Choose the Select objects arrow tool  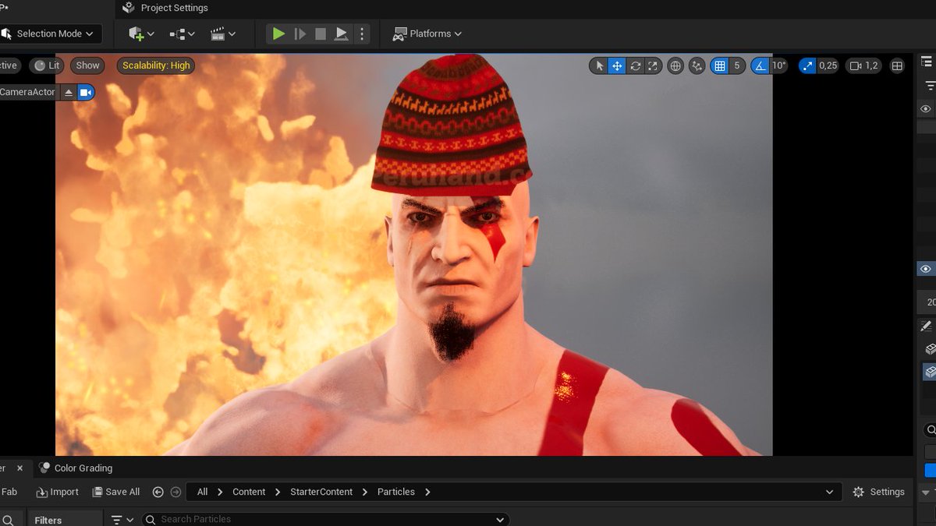[599, 66]
